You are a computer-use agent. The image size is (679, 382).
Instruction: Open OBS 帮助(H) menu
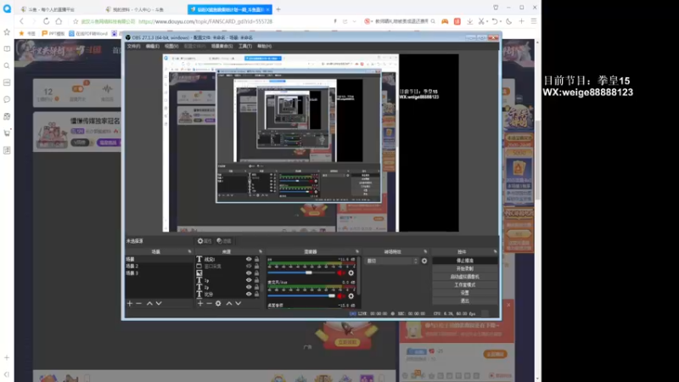click(x=264, y=47)
